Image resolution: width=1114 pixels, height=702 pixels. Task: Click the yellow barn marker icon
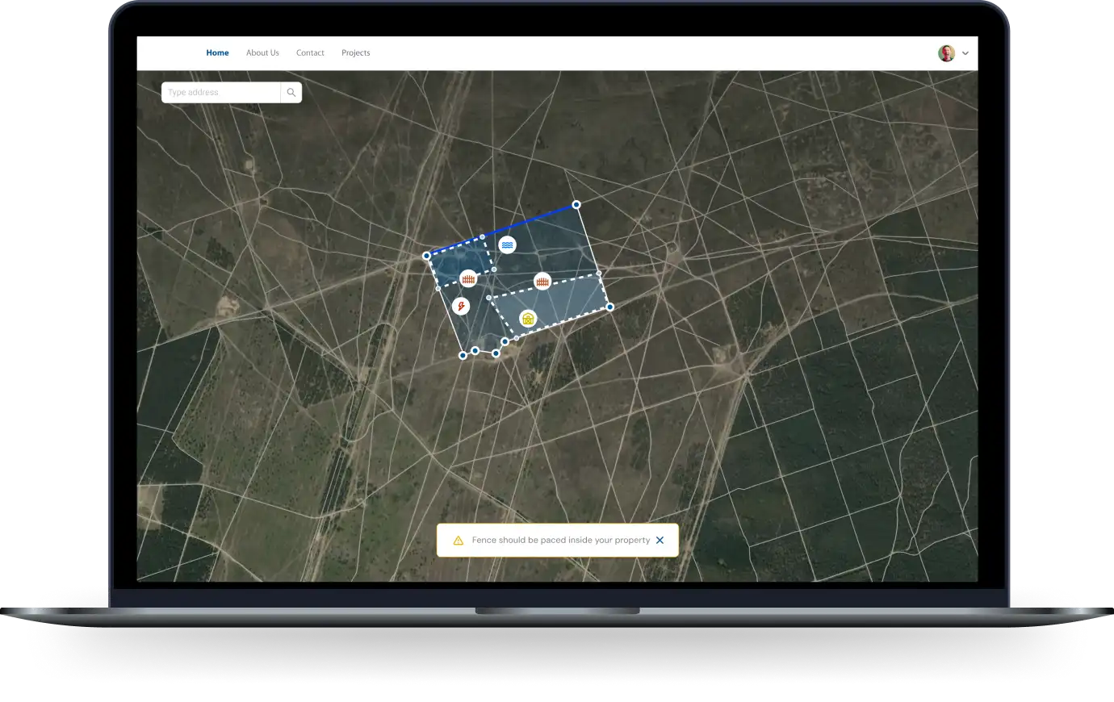pos(528,319)
